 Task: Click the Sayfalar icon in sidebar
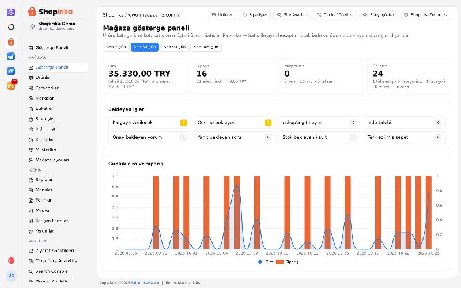tap(31, 180)
